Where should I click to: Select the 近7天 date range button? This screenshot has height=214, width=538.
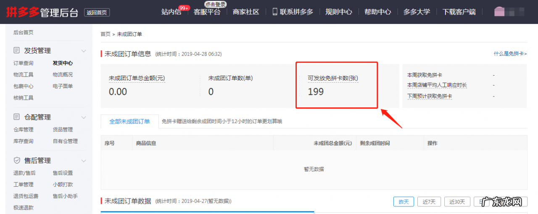(x=429, y=202)
